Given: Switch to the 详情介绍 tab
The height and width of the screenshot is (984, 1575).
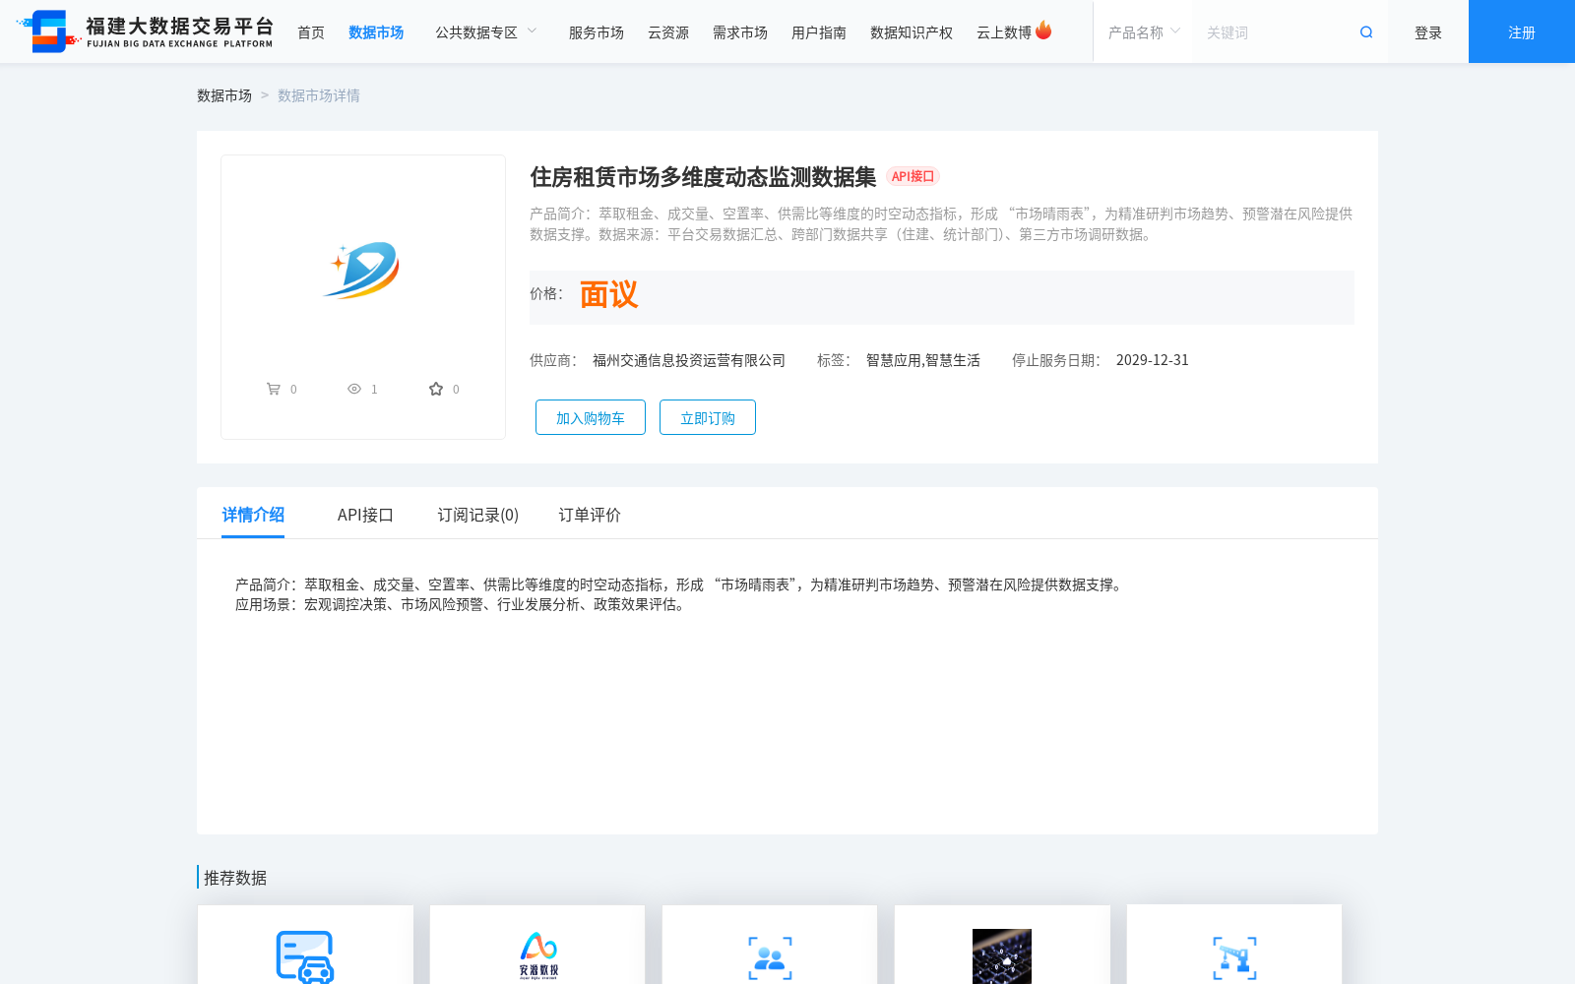Looking at the screenshot, I should coord(253,515).
